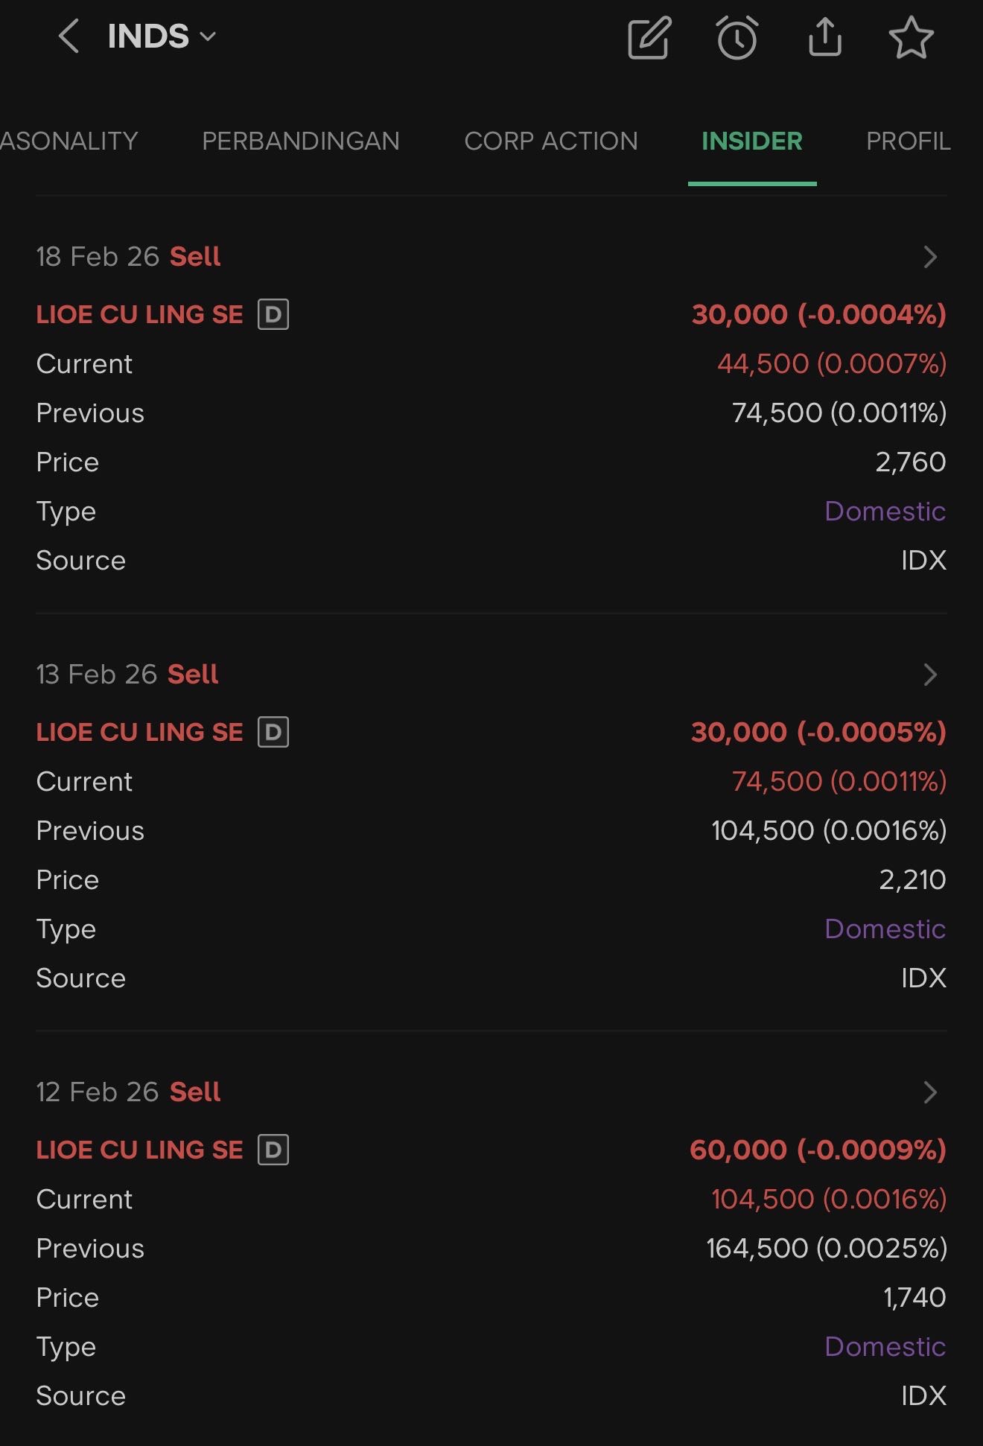983x1446 pixels.
Task: Open LIOE CU LING SE on 18 Feb
Action: [140, 314]
